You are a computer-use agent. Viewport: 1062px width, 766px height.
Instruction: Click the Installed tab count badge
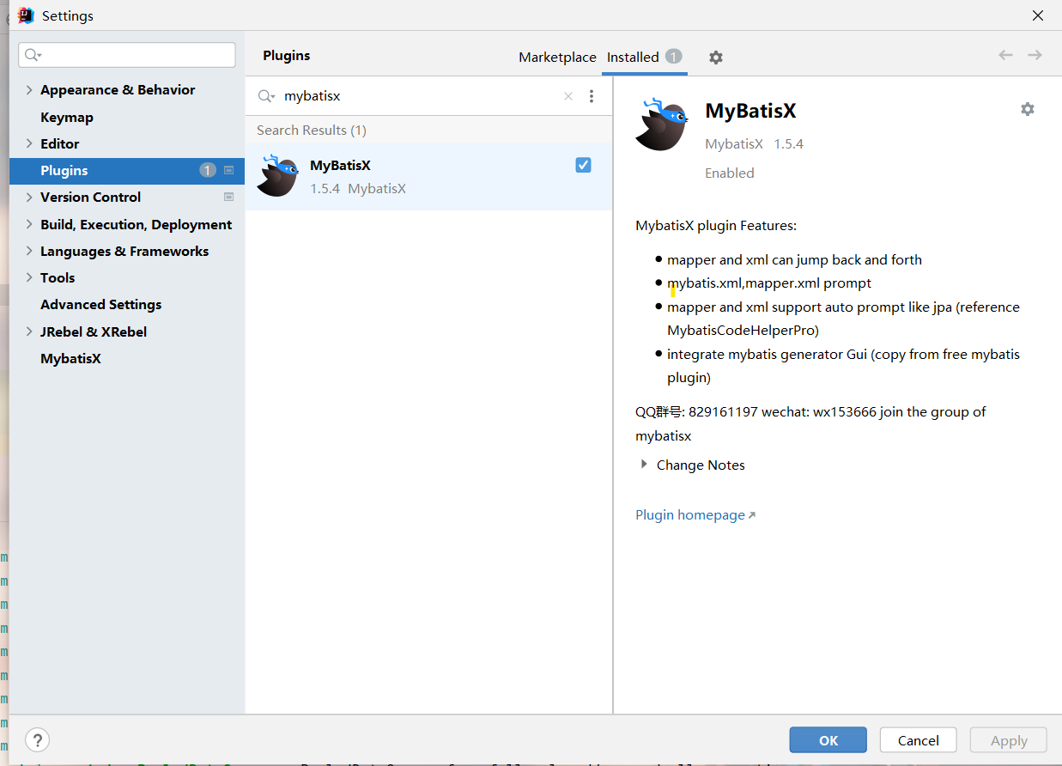673,57
